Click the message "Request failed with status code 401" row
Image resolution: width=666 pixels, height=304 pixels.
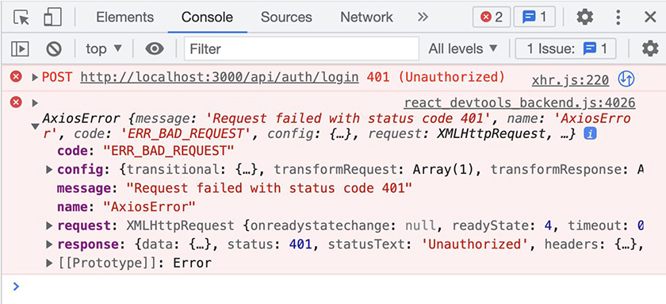click(235, 188)
